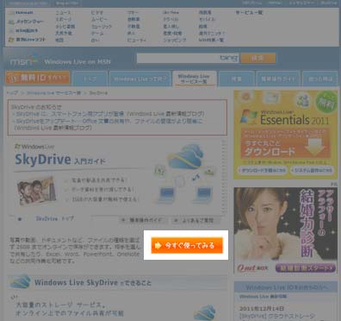Click the right laptop icon in the banner

[x=202, y=195]
